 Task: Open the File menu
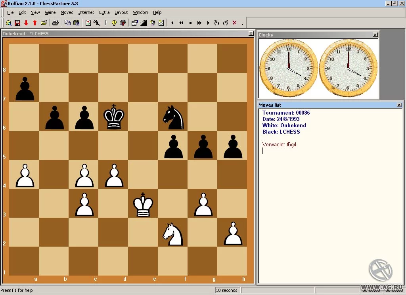coord(10,12)
